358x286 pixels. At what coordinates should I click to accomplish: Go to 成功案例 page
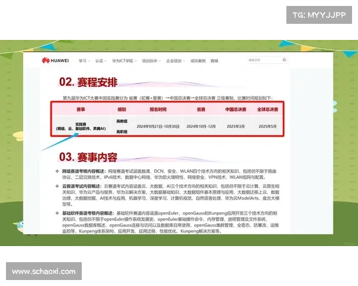198,61
